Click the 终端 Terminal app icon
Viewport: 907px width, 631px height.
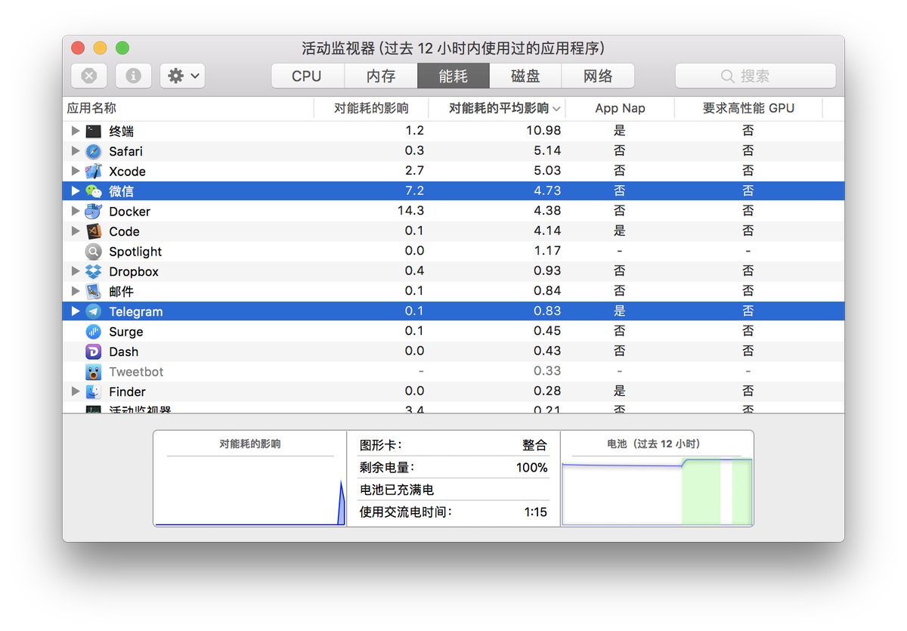pyautogui.click(x=94, y=131)
